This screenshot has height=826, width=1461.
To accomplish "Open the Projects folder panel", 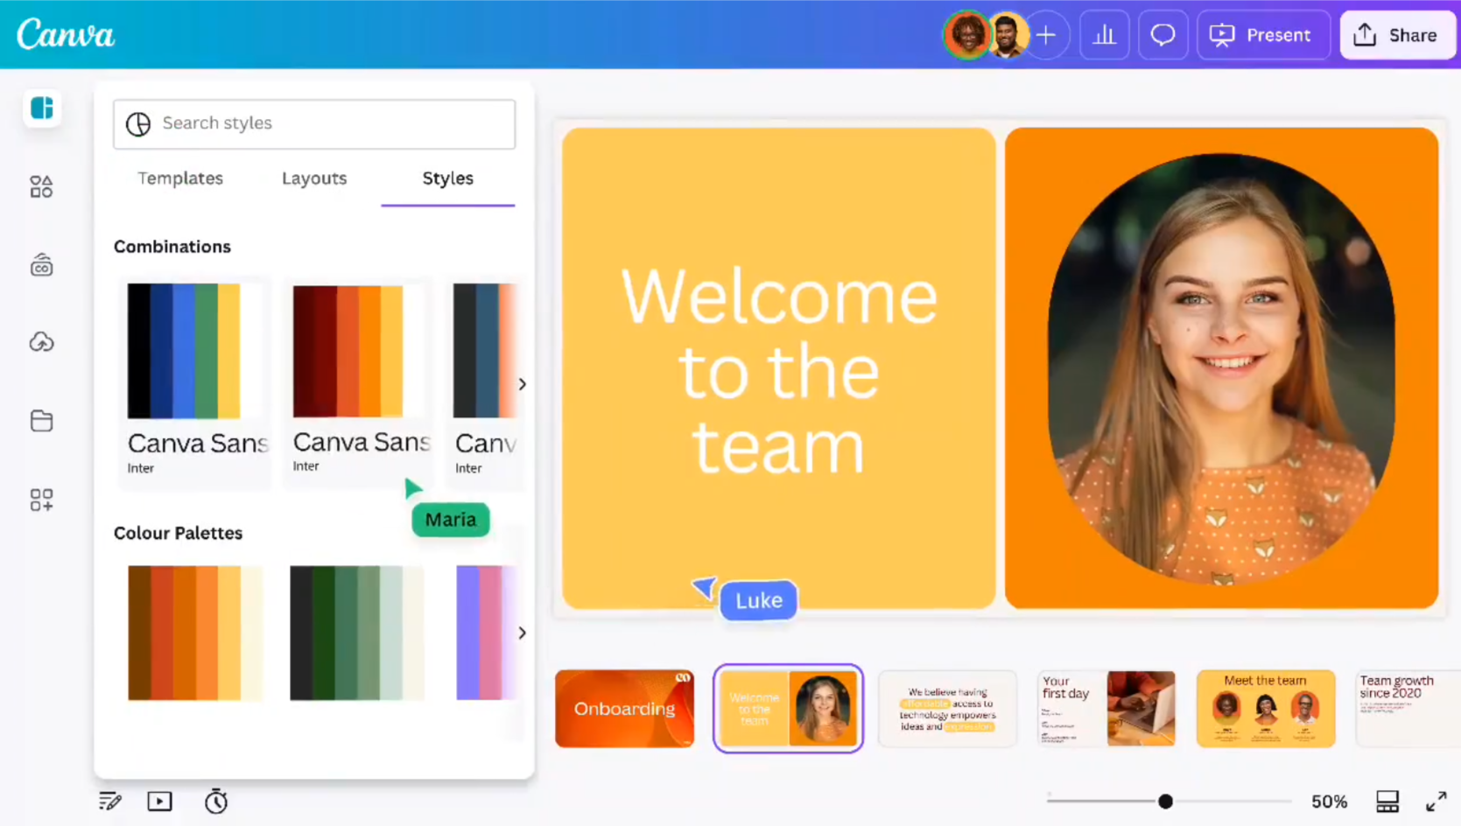I will [x=41, y=421].
